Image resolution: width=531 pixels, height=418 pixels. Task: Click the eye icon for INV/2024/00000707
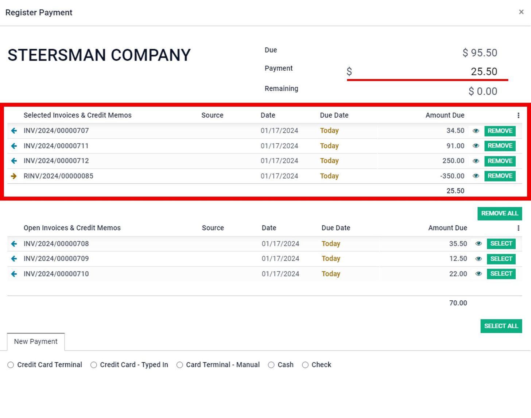(x=476, y=131)
